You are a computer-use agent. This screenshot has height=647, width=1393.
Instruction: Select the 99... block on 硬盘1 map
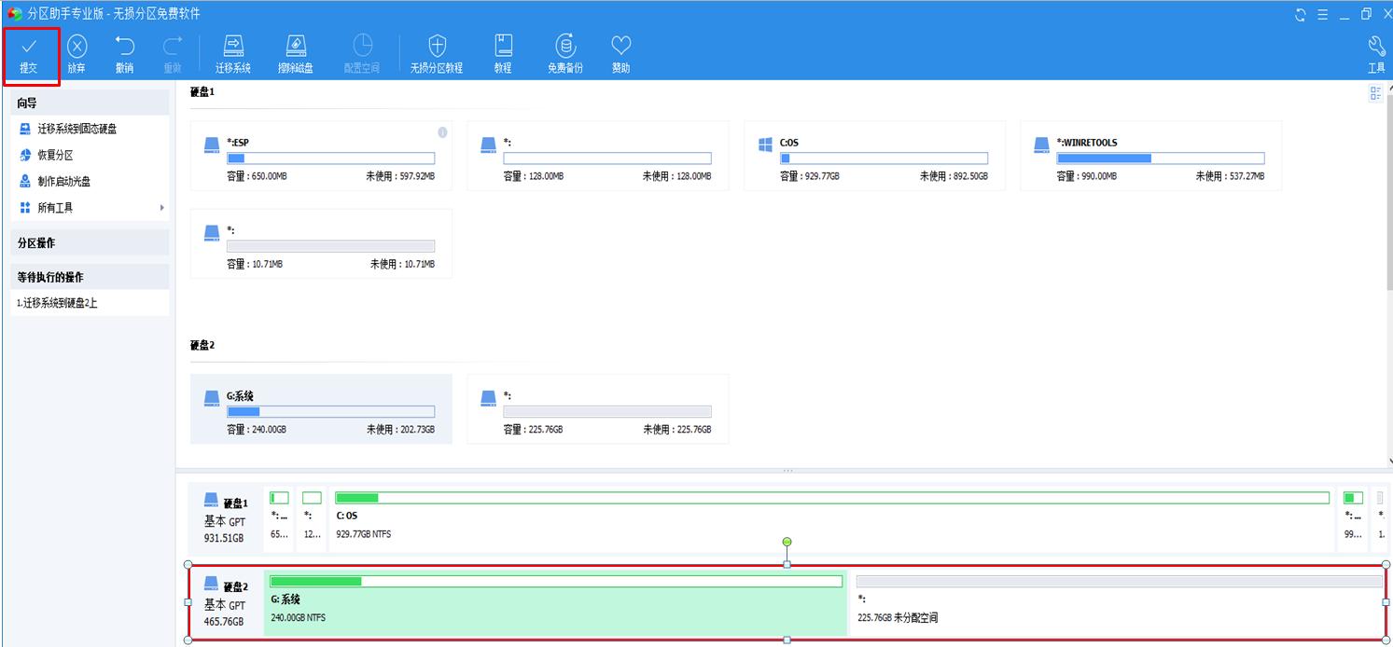pos(1353,518)
